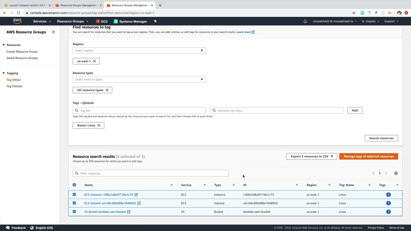Open the Support menu
Viewport: 411px width, 231px height.
point(391,21)
